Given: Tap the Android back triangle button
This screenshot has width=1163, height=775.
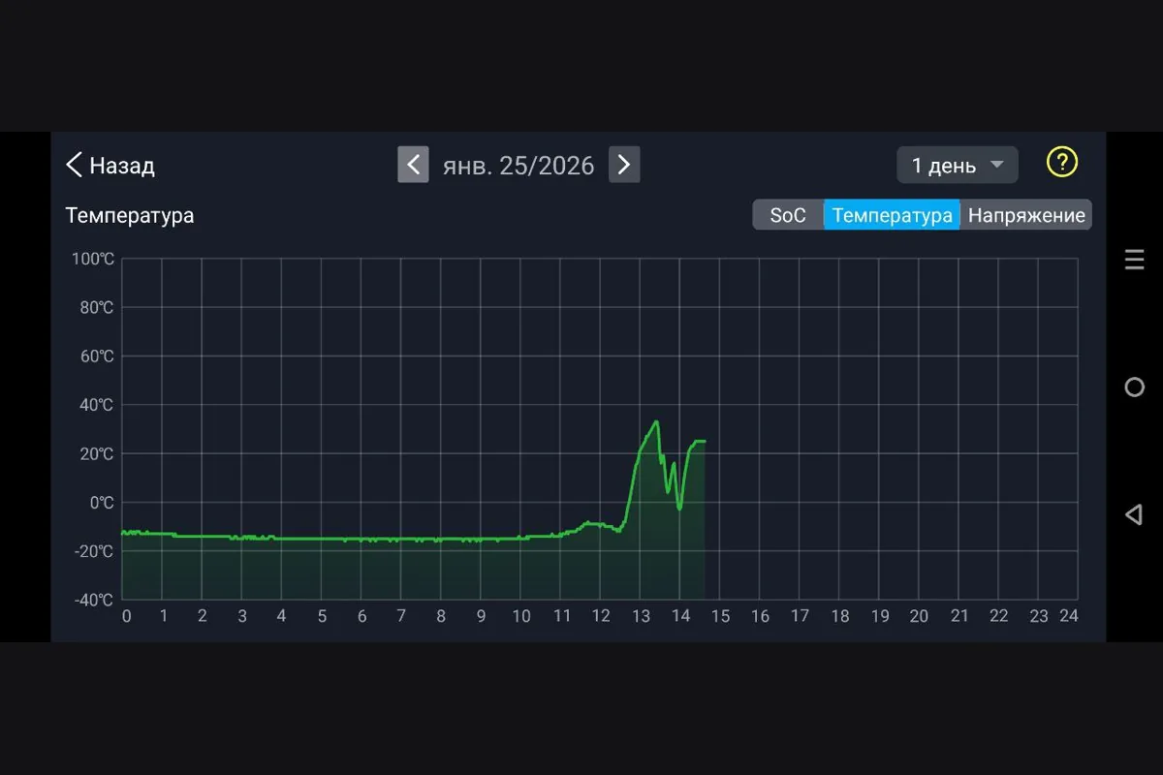Looking at the screenshot, I should pos(1134,514).
